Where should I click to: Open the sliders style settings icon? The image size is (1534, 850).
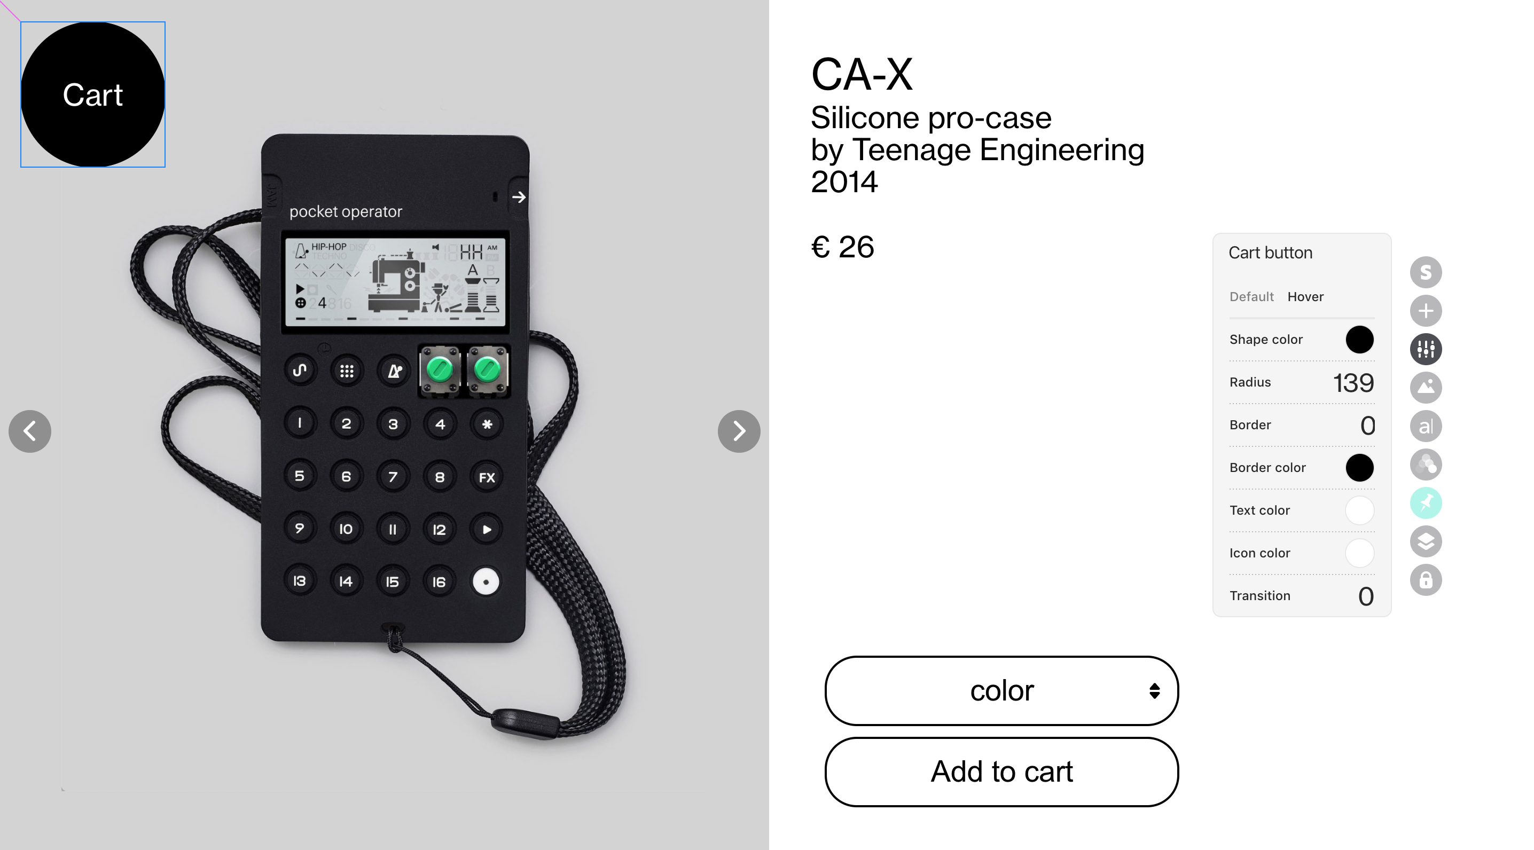(1426, 349)
